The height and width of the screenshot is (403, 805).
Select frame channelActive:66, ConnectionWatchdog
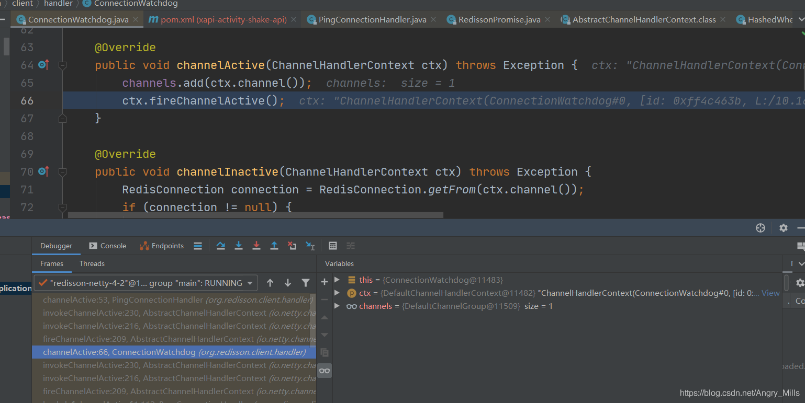click(x=174, y=352)
